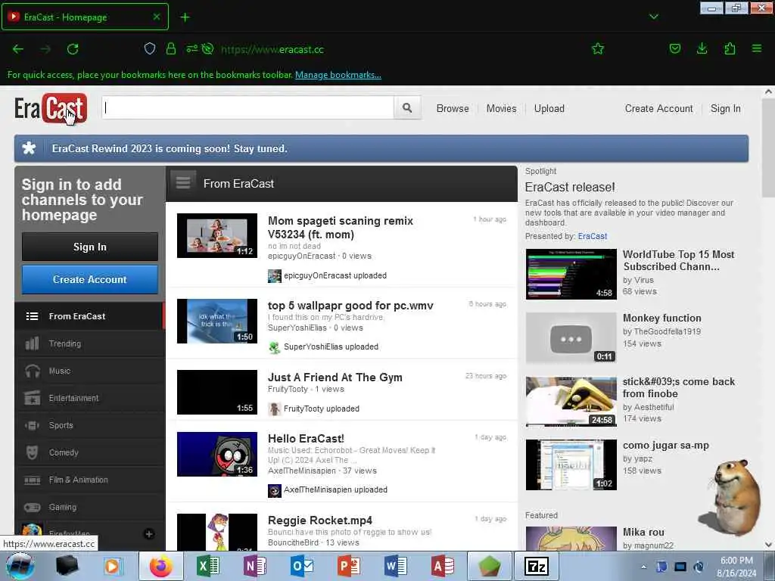This screenshot has height=581, width=775.
Task: Open the Browse menu item
Action: (453, 108)
